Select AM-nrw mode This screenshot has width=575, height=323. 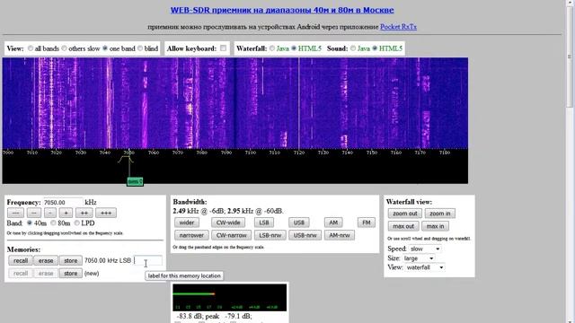pyautogui.click(x=340, y=235)
